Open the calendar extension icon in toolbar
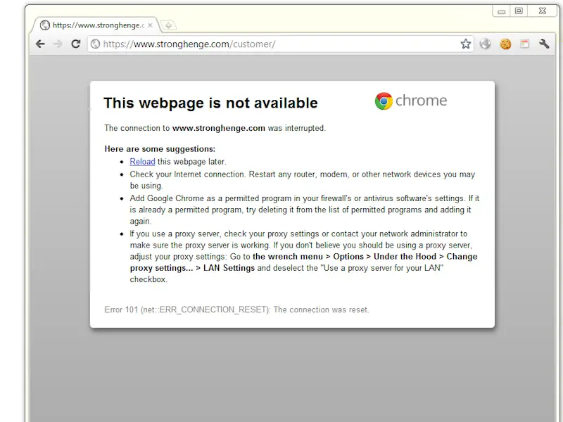 pos(524,44)
